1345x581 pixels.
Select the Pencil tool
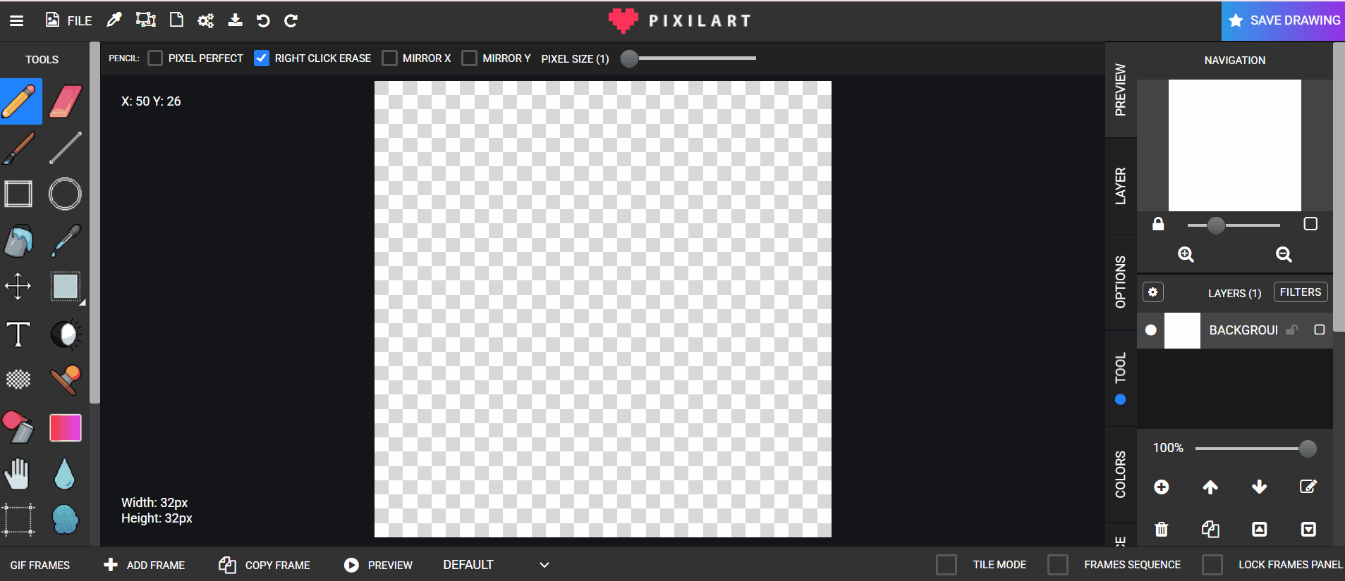[20, 101]
